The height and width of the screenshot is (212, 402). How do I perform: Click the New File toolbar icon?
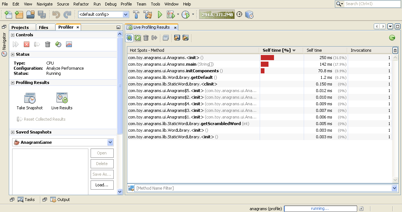[x=8, y=15]
